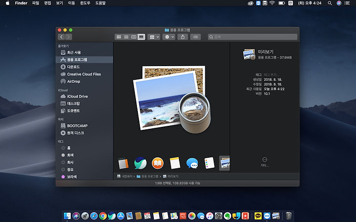Open the 이동 menu
The width and height of the screenshot is (356, 222).
pos(71,3)
